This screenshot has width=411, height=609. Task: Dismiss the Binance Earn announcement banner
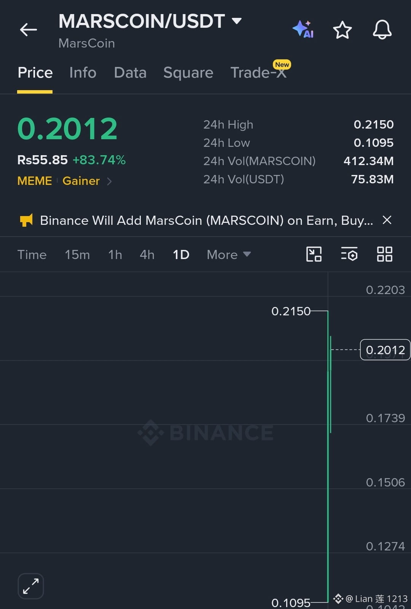click(x=387, y=220)
